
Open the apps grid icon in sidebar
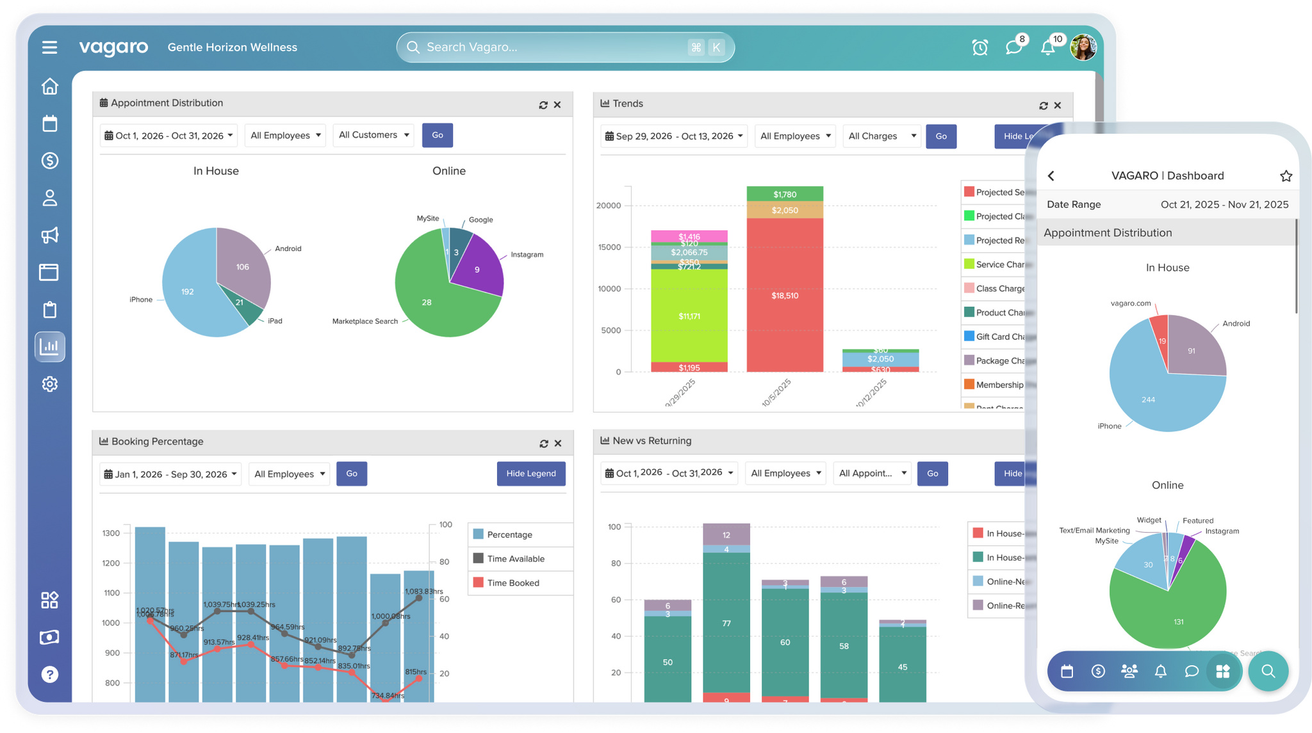[49, 600]
